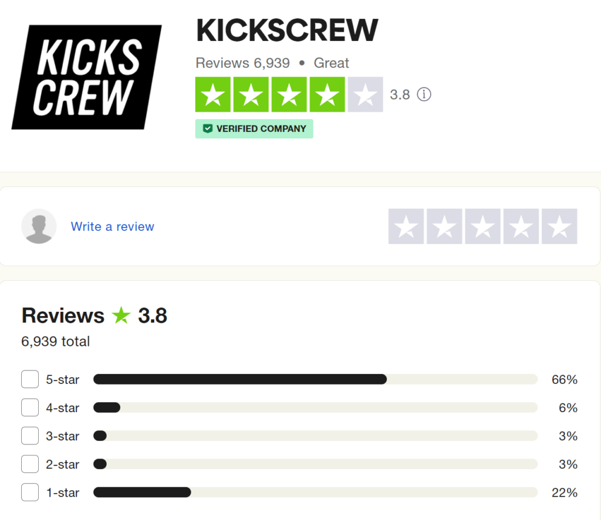
Task: Tick the 4-star filter checkbox
Action: 30,407
